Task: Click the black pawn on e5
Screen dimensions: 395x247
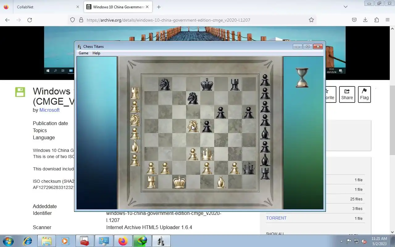Action: pyautogui.click(x=207, y=127)
